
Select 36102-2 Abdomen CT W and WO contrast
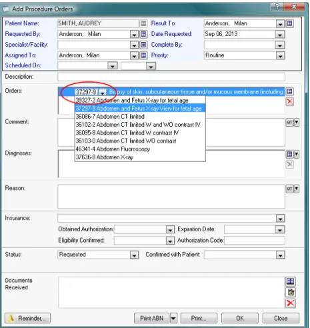point(140,125)
